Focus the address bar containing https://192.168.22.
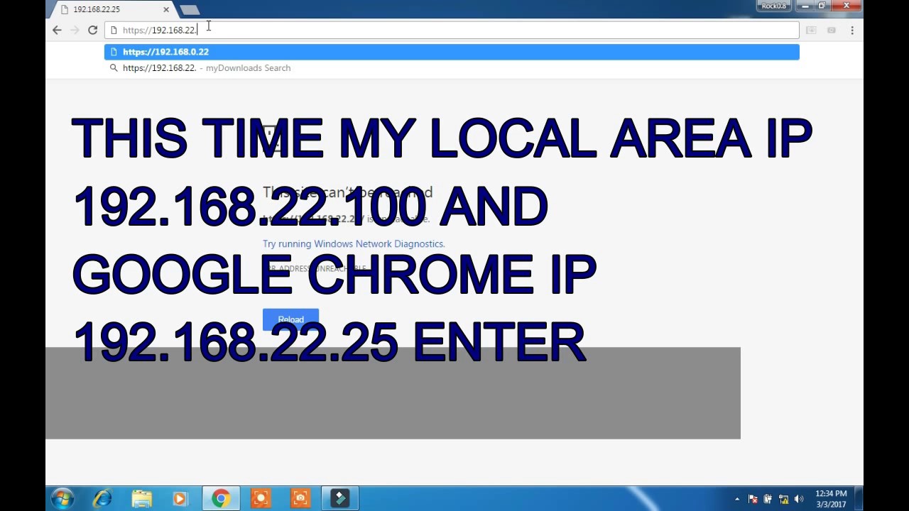This screenshot has height=511, width=909. point(452,30)
